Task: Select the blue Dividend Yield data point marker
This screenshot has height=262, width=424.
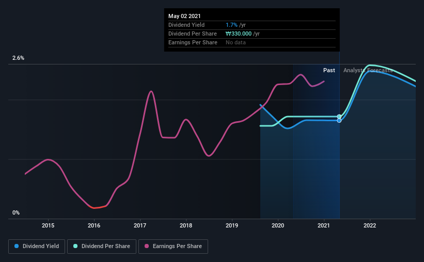Action: (339, 121)
